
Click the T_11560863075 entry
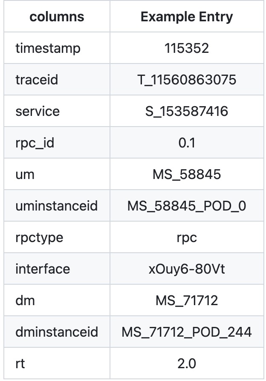187,80
